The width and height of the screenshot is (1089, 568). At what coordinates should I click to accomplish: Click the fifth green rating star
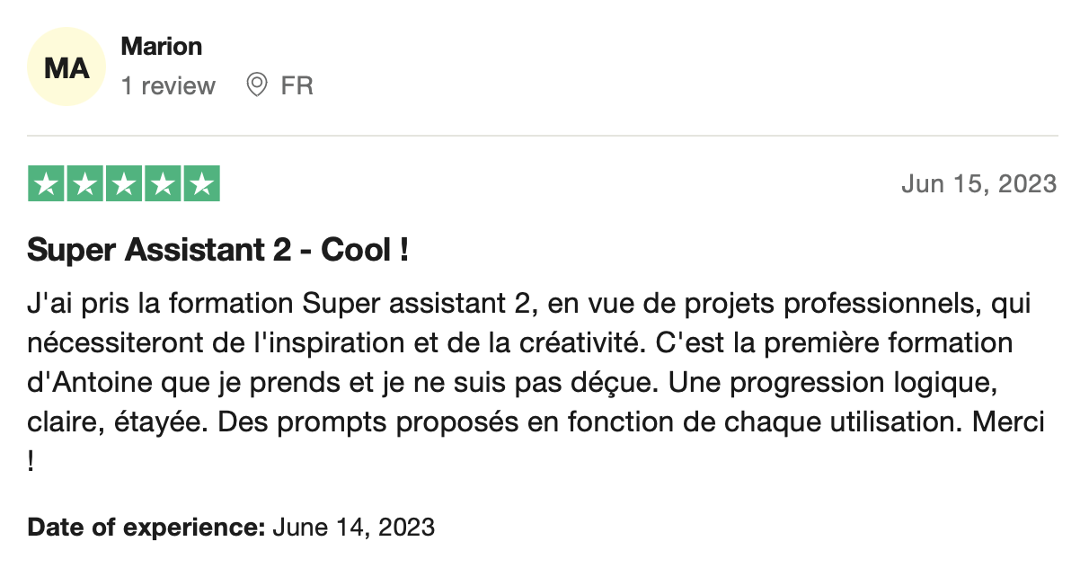201,184
